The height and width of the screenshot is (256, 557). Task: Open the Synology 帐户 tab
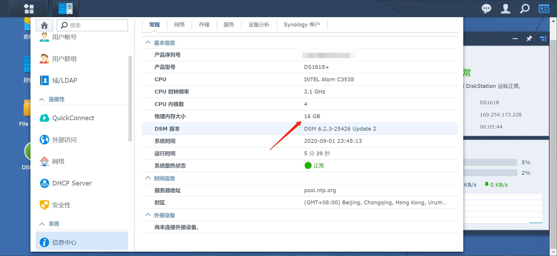[x=302, y=25]
